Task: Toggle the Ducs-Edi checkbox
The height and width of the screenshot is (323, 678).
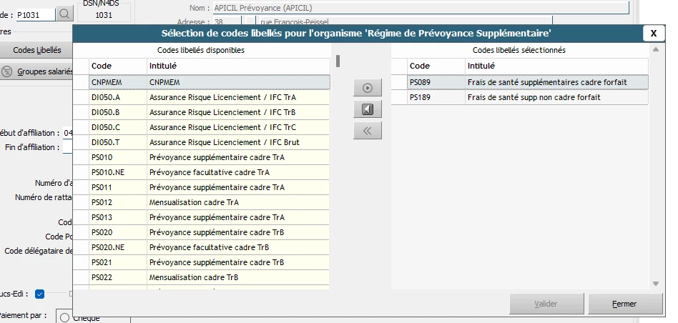Action: (40, 294)
